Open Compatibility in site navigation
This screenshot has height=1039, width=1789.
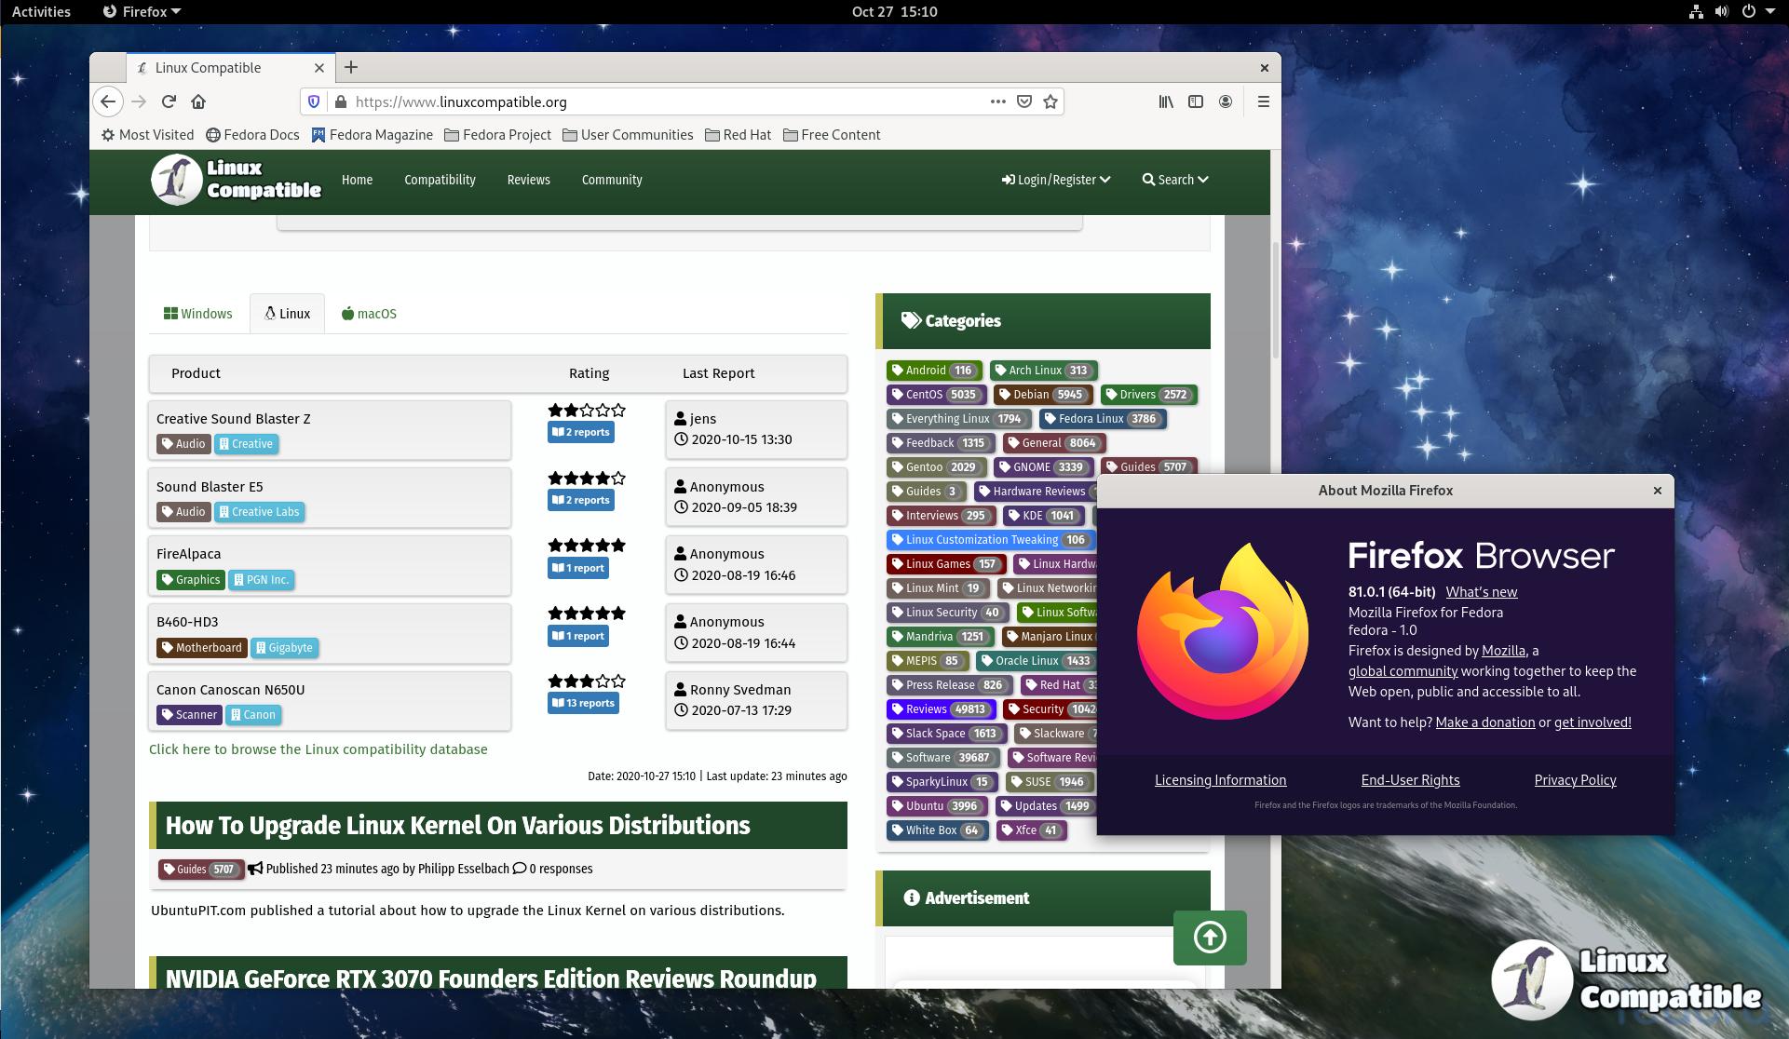(440, 180)
